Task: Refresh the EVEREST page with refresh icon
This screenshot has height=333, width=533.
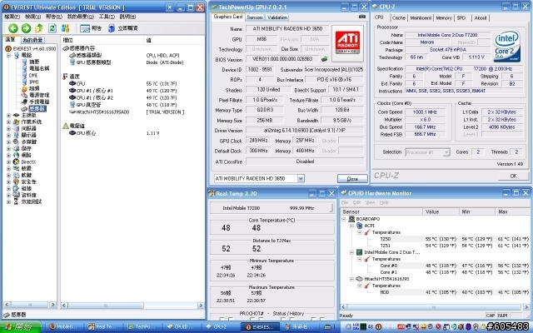Action: tap(52, 28)
